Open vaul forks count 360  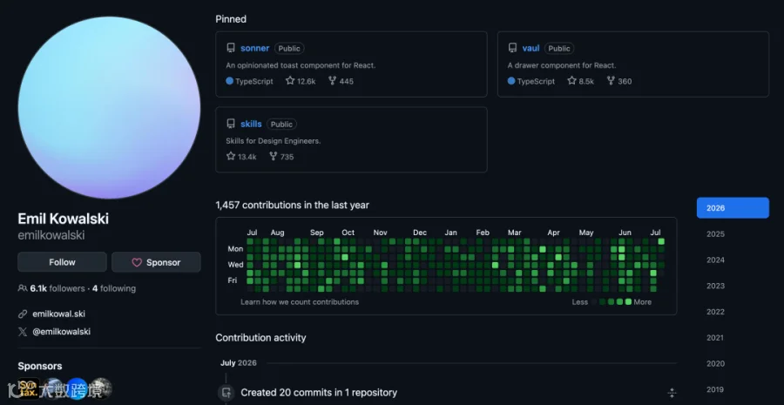pyautogui.click(x=619, y=81)
